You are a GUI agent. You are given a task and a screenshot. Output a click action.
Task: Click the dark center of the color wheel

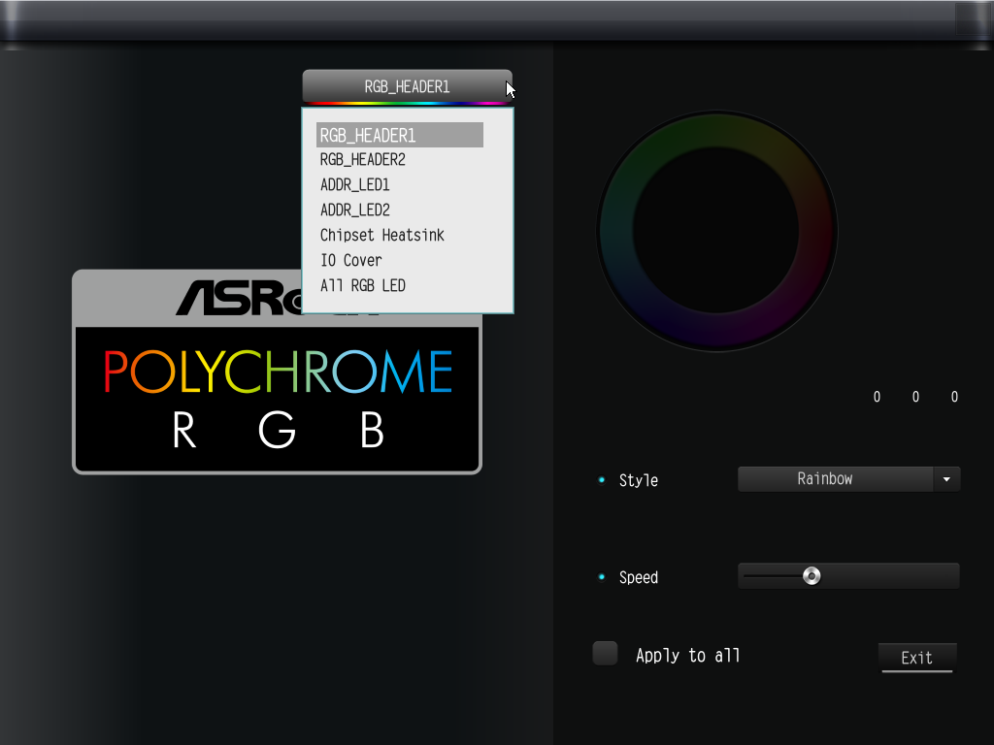(717, 231)
